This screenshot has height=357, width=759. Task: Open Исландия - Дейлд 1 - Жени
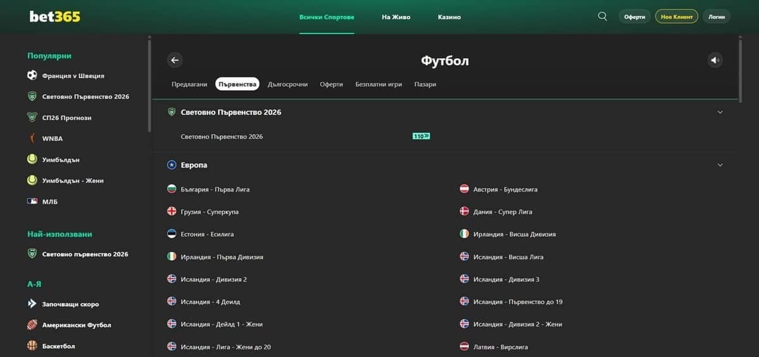tap(222, 324)
